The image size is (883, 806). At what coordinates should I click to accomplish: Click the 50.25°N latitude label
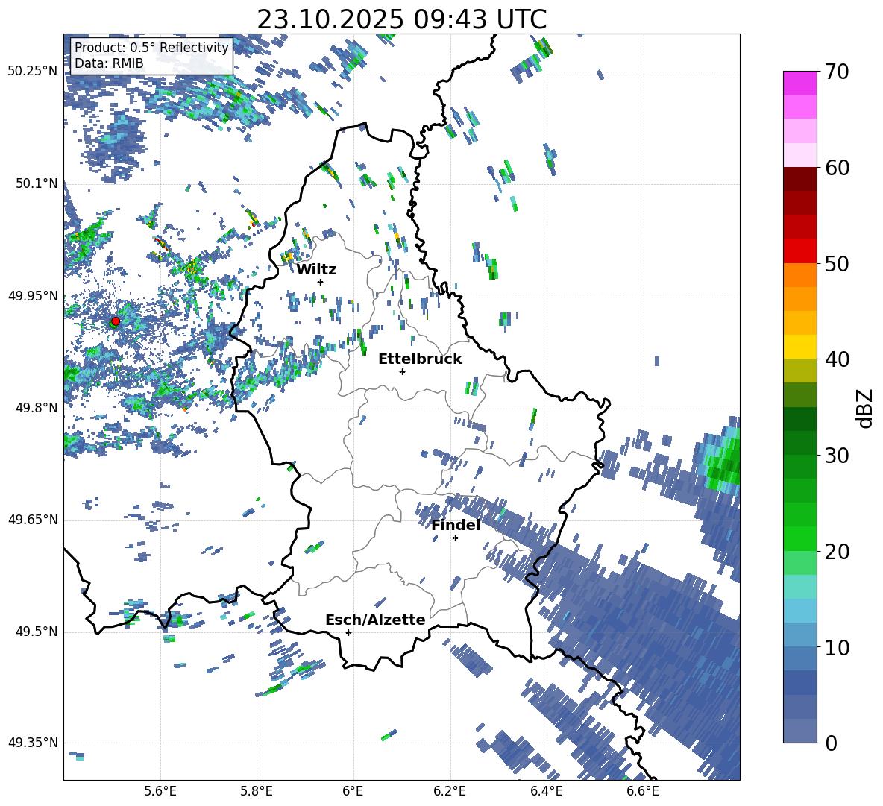33,72
